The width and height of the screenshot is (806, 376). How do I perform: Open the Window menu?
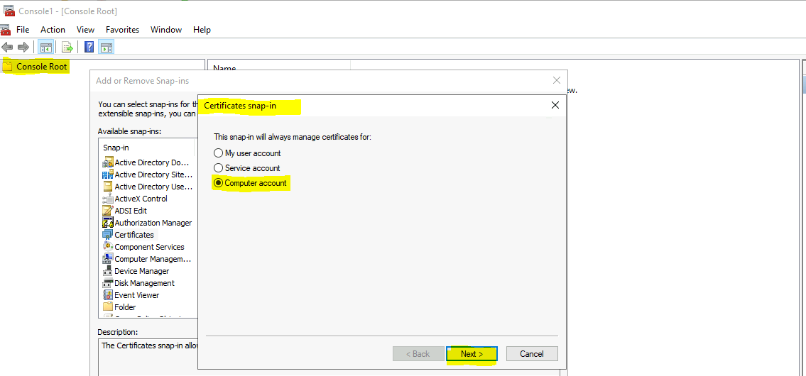coord(166,30)
